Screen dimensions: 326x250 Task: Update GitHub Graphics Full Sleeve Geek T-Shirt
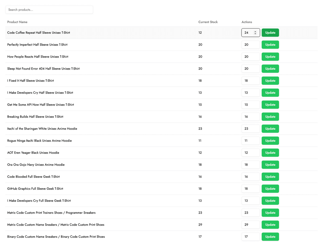[270, 189]
